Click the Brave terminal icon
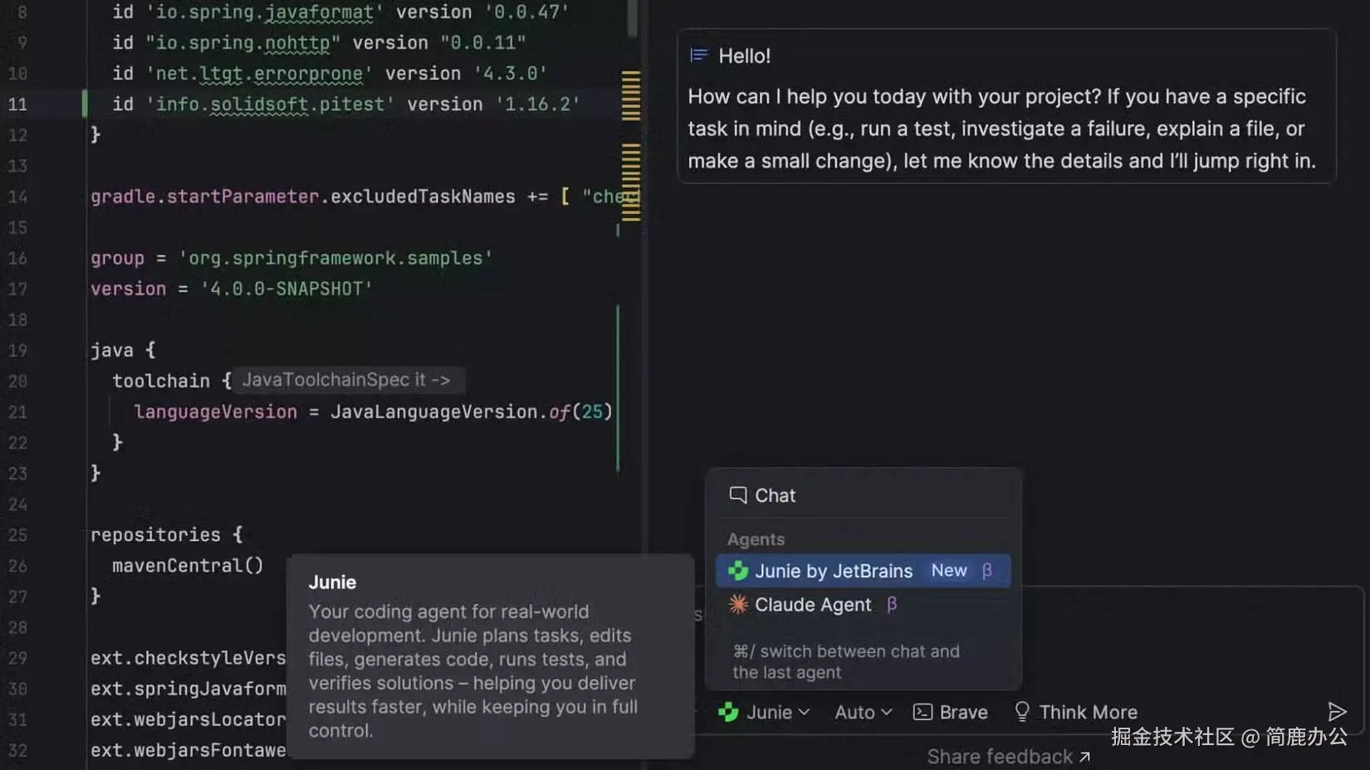The image size is (1370, 770). pyautogui.click(x=922, y=712)
